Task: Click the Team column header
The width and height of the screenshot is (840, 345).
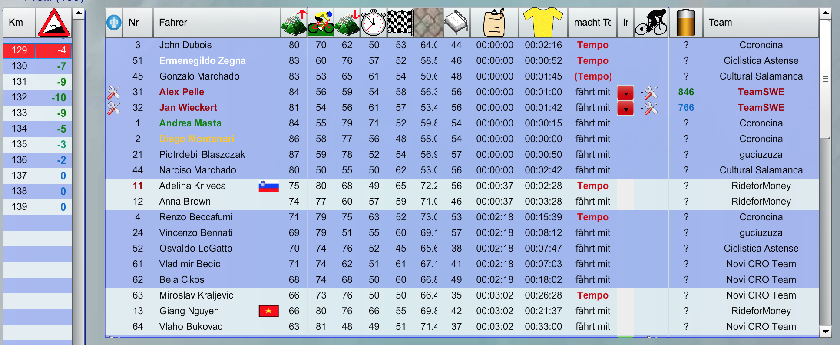Action: click(760, 22)
